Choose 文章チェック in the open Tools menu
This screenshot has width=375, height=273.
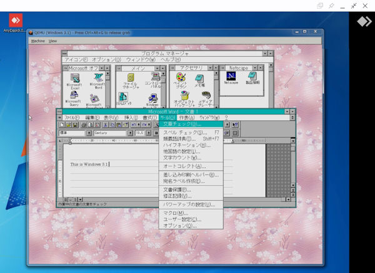tap(191, 124)
